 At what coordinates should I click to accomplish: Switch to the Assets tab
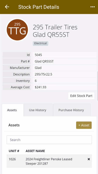click(13, 110)
